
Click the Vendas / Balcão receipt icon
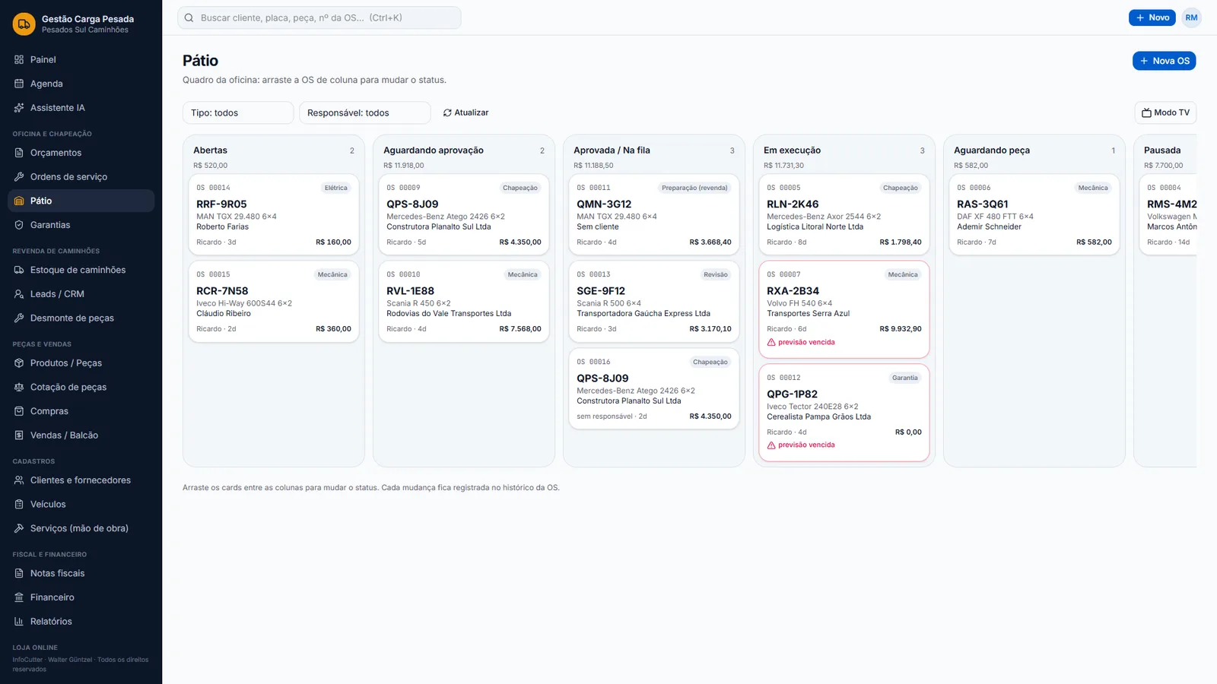pos(19,435)
